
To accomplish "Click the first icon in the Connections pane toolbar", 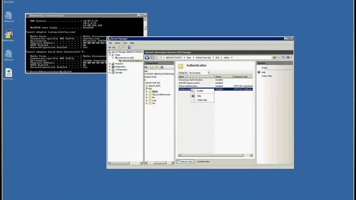I will [x=146, y=67].
